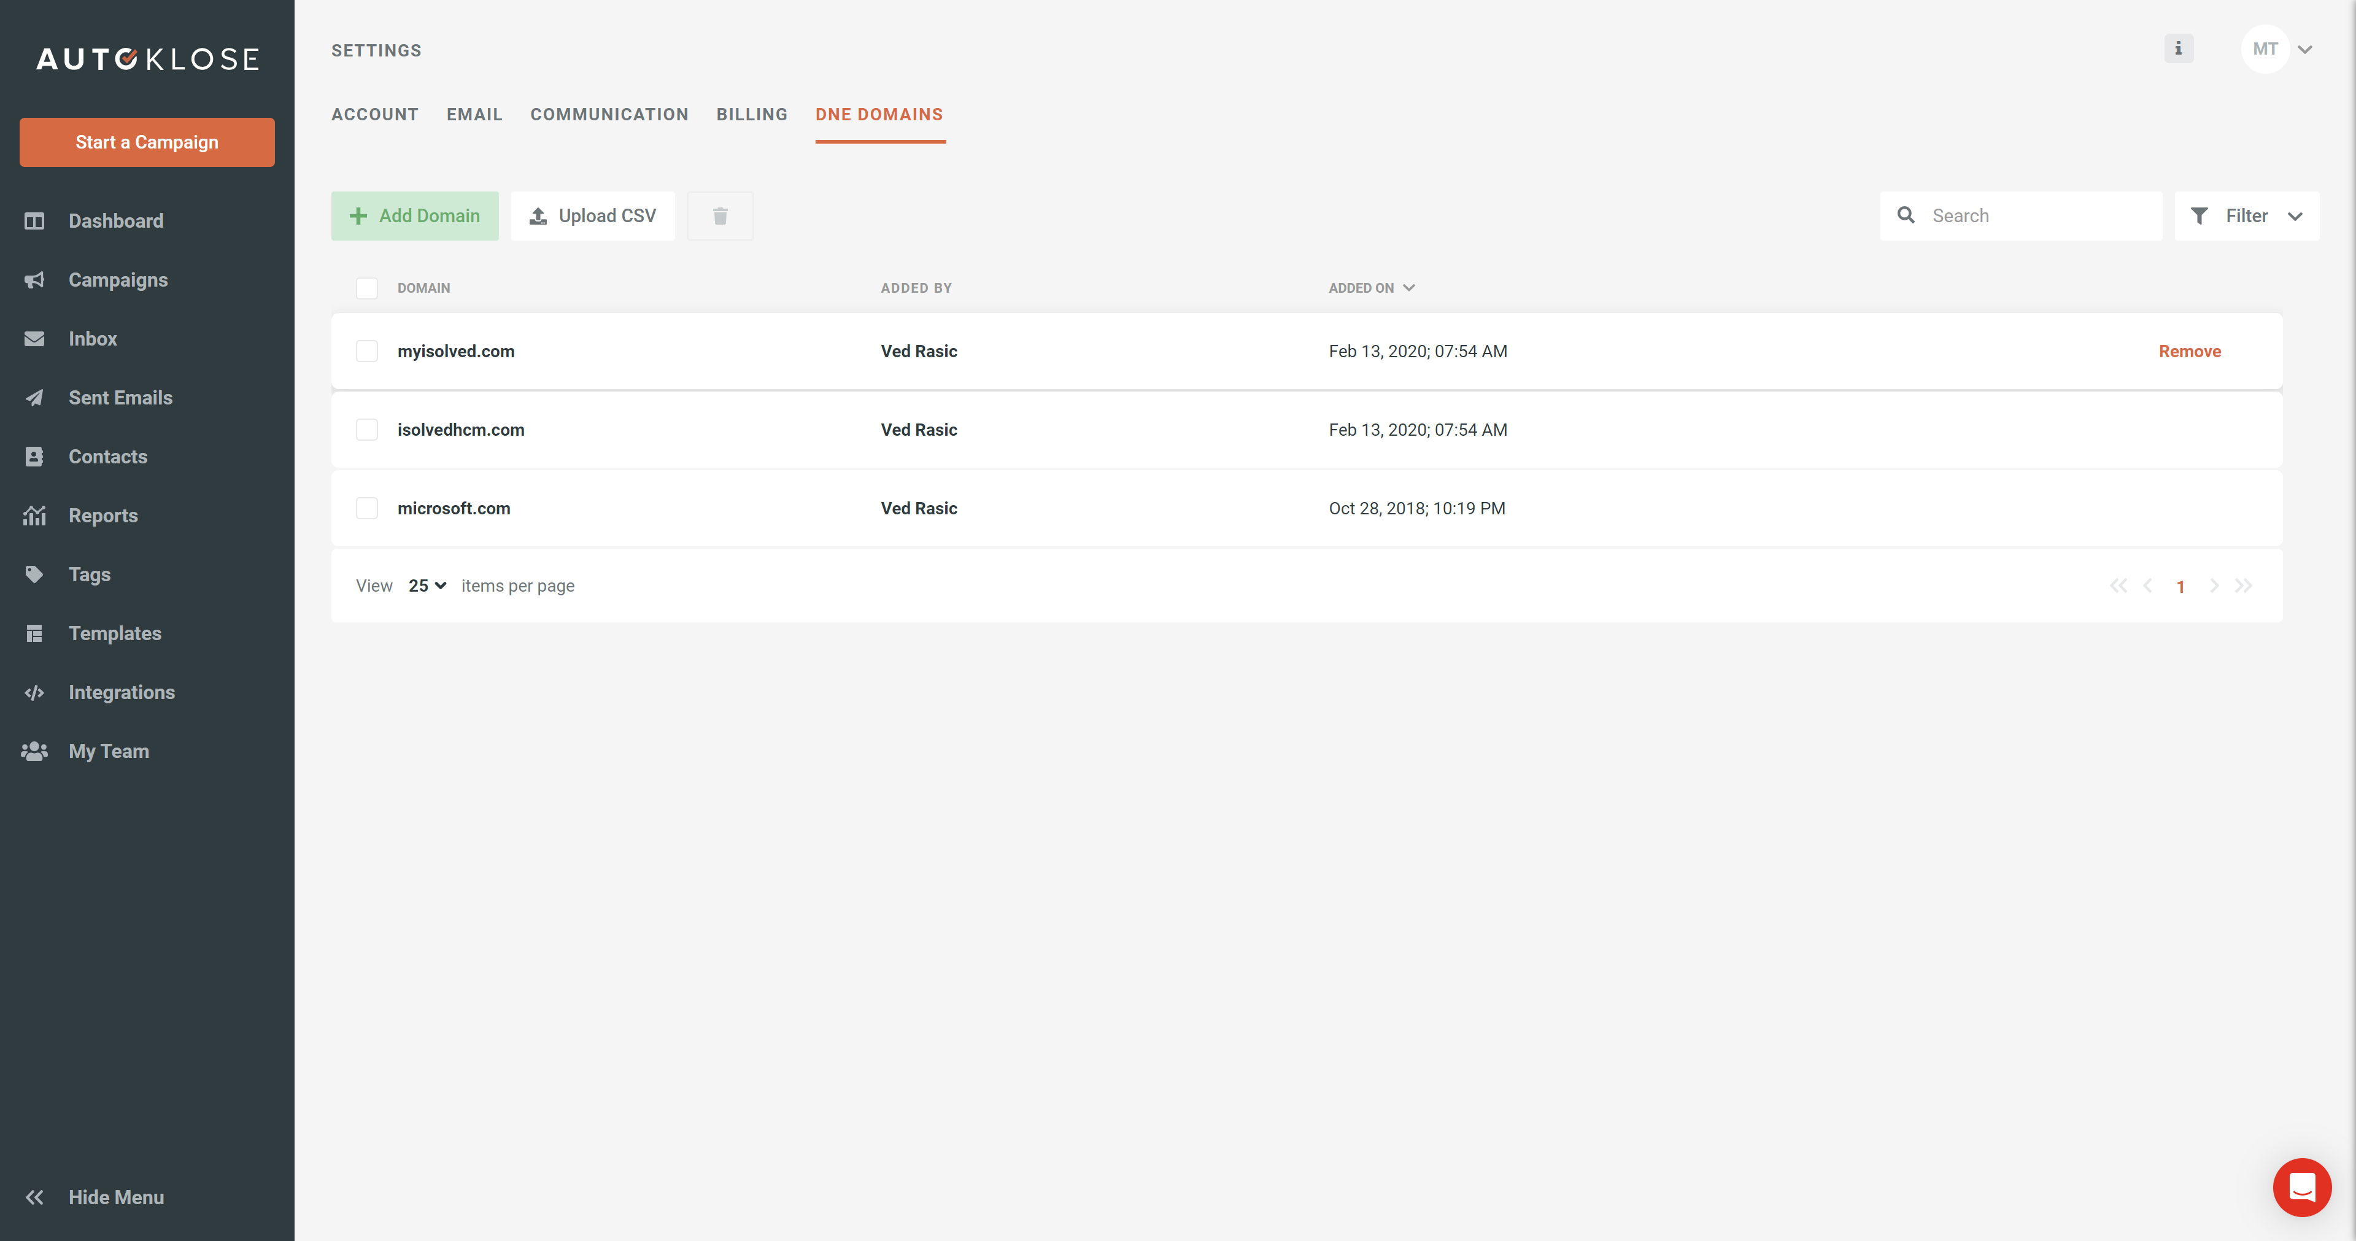Click the Hide Menu double-chevron icon
Screen dimensions: 2356x1241
coord(35,1197)
